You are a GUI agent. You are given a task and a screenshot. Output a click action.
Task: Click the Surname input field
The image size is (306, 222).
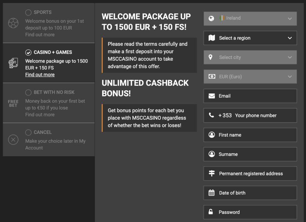[x=250, y=154]
